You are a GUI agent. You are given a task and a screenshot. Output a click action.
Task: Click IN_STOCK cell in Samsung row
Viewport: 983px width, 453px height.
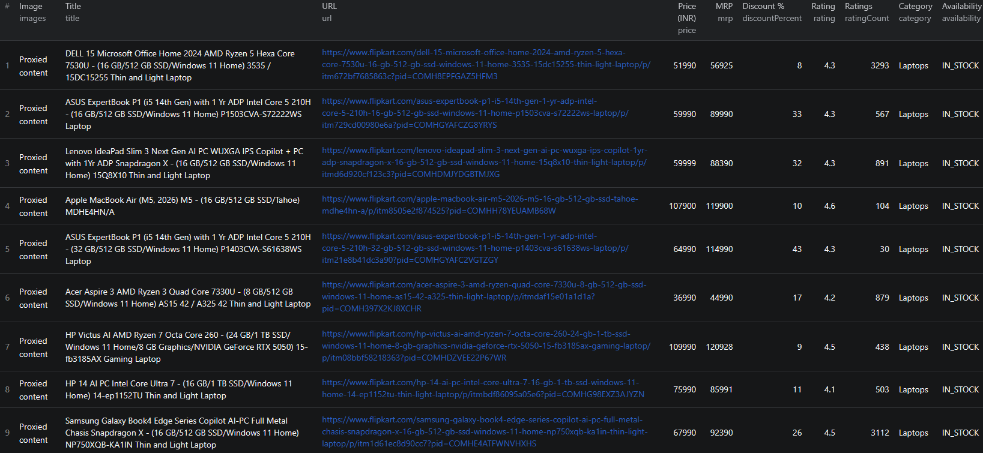[960, 433]
